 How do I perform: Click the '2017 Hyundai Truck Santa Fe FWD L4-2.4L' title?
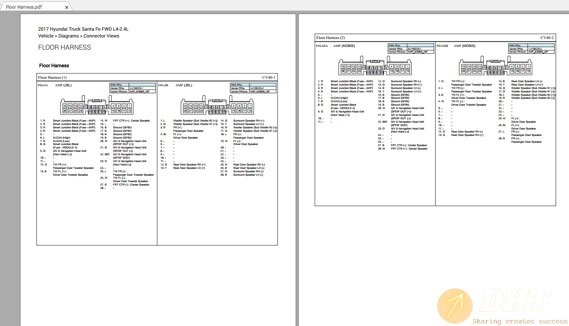(83, 29)
